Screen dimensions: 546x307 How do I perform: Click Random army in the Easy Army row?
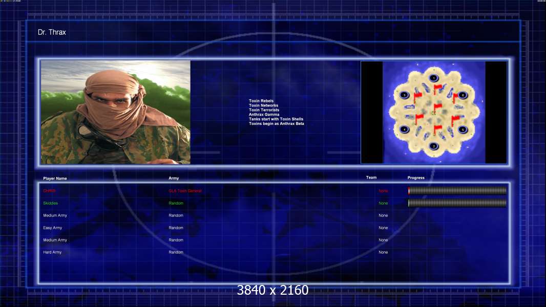[x=176, y=228]
